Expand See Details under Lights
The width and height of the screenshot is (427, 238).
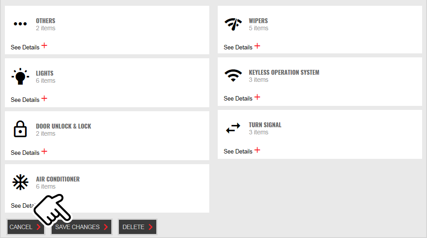[29, 99]
